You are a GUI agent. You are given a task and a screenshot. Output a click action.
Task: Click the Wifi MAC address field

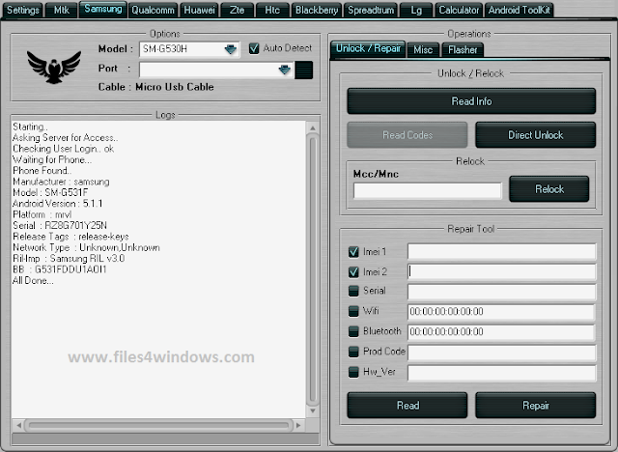tap(501, 312)
